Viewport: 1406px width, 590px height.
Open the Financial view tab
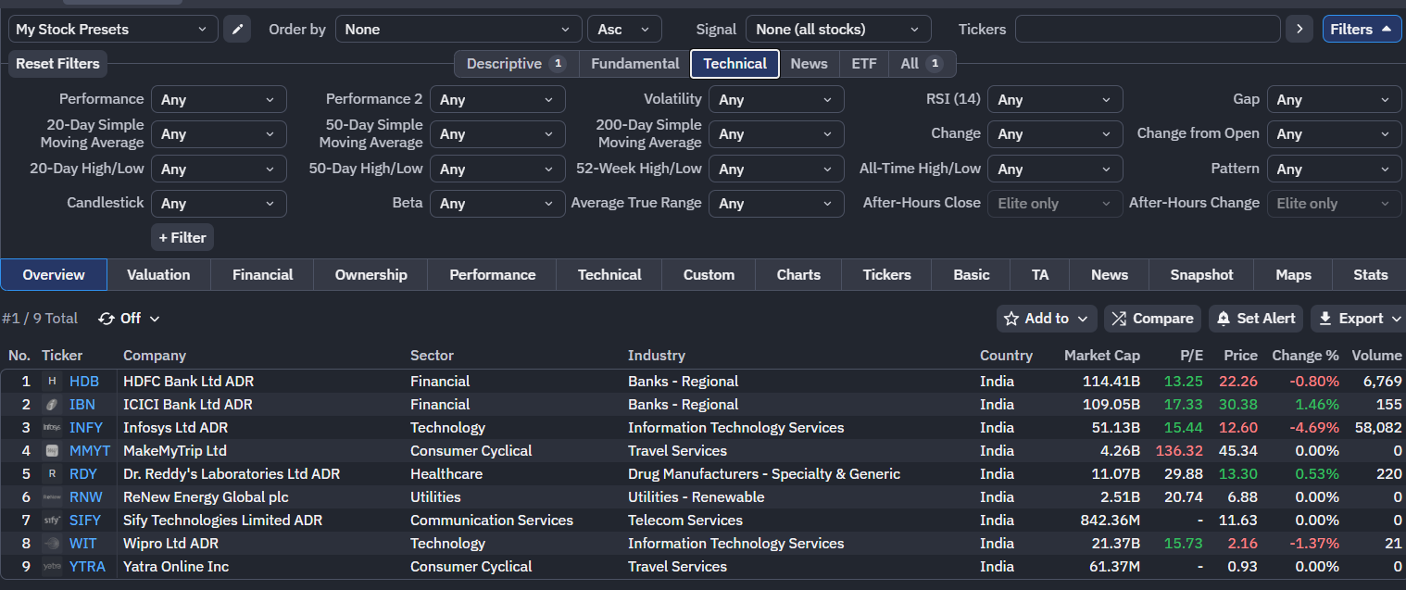click(262, 275)
